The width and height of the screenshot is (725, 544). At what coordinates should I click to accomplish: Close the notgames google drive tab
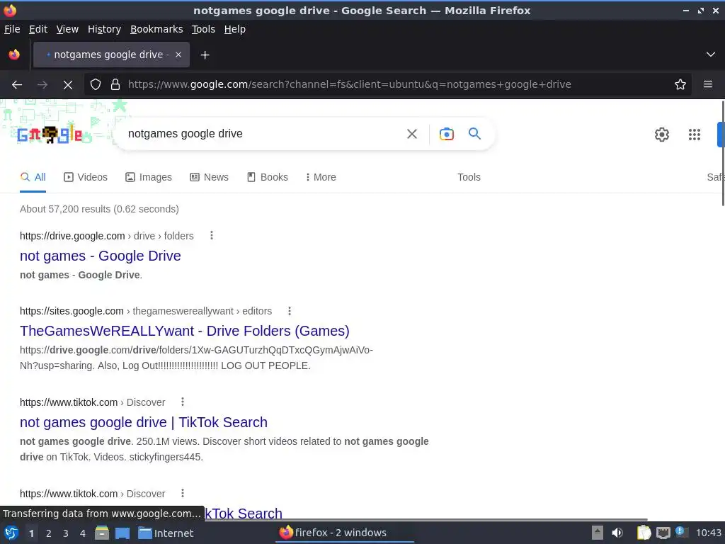pyautogui.click(x=178, y=55)
